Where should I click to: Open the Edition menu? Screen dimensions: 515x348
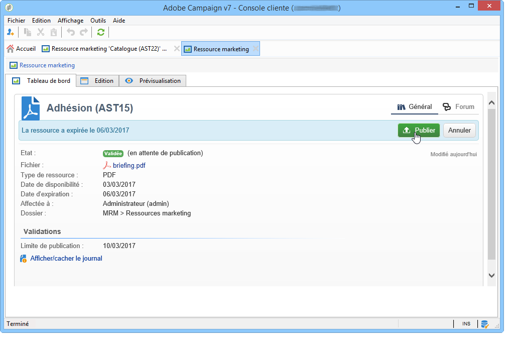pos(41,21)
